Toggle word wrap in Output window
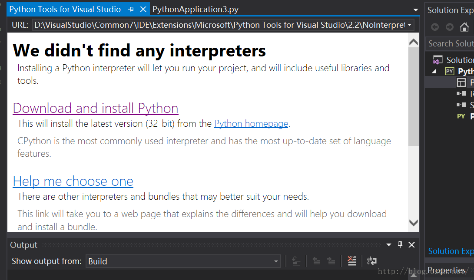Image resolution: width=474 pixels, height=280 pixels. (371, 260)
